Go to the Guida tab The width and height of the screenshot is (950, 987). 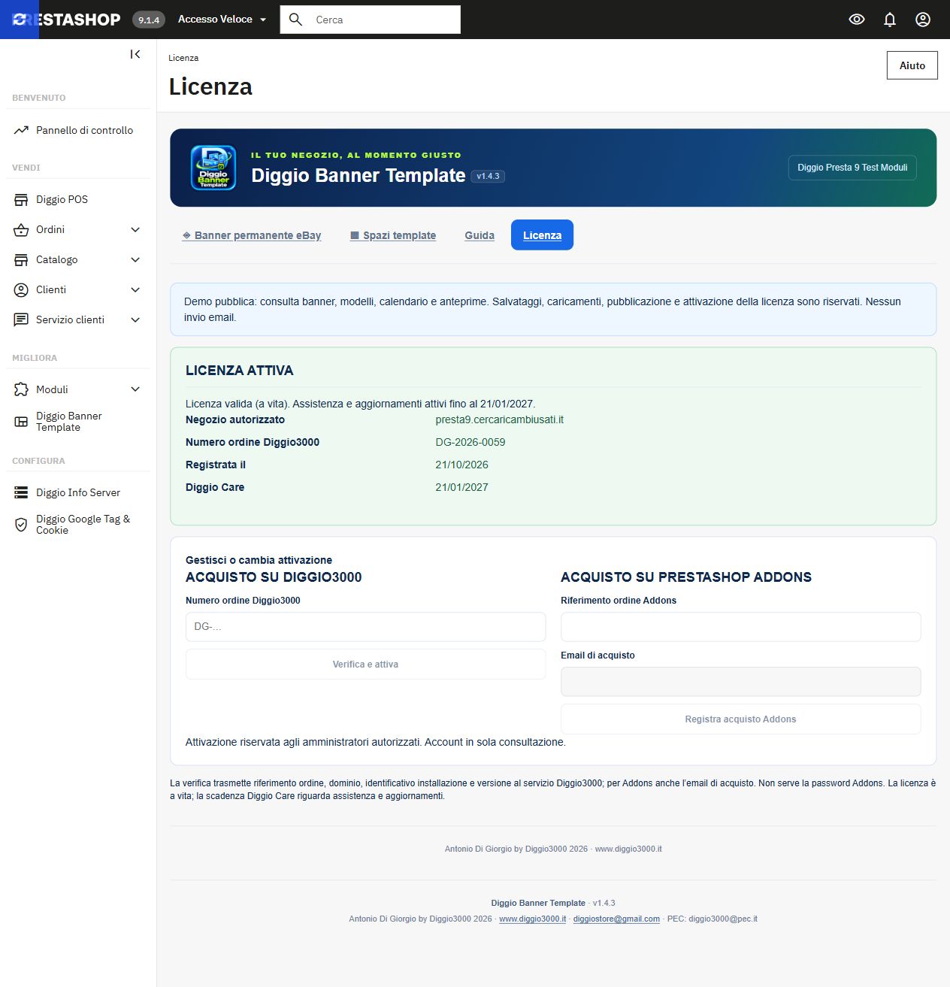tap(480, 235)
